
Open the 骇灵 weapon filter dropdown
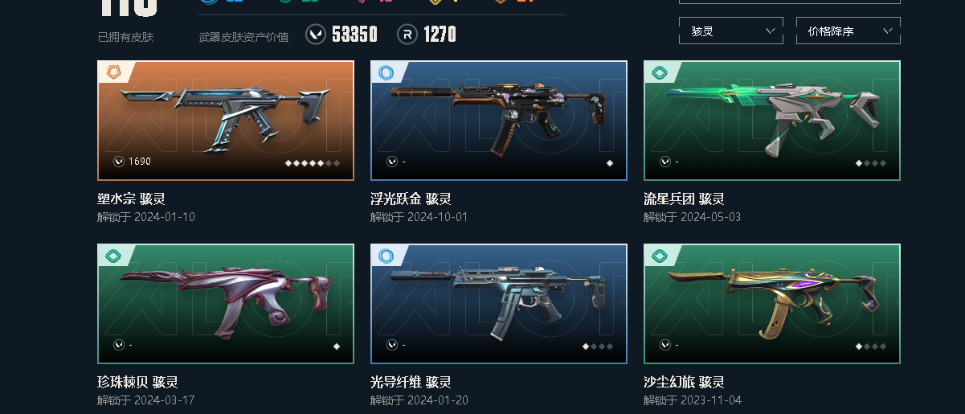pos(731,31)
